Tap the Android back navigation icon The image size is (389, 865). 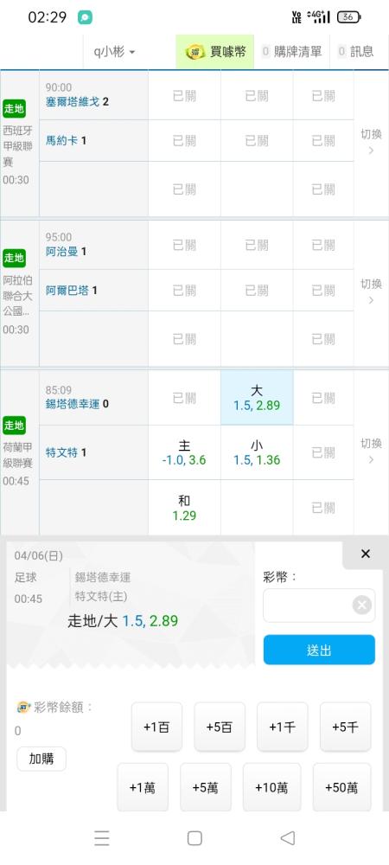287,838
